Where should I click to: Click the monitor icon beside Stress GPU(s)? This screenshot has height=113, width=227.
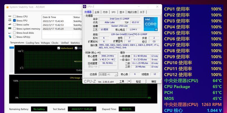coord(10,37)
